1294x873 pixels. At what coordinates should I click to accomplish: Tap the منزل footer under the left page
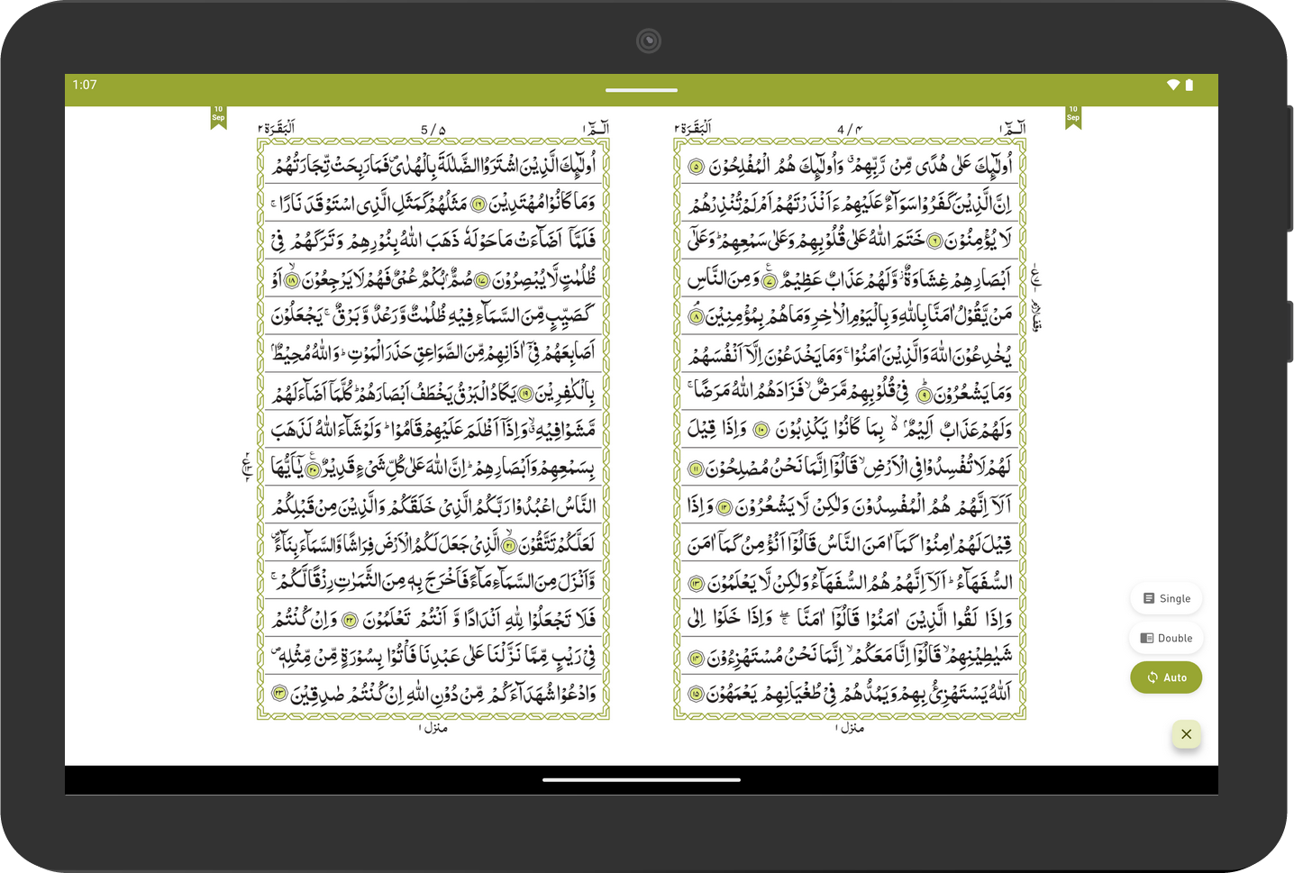[x=433, y=727]
